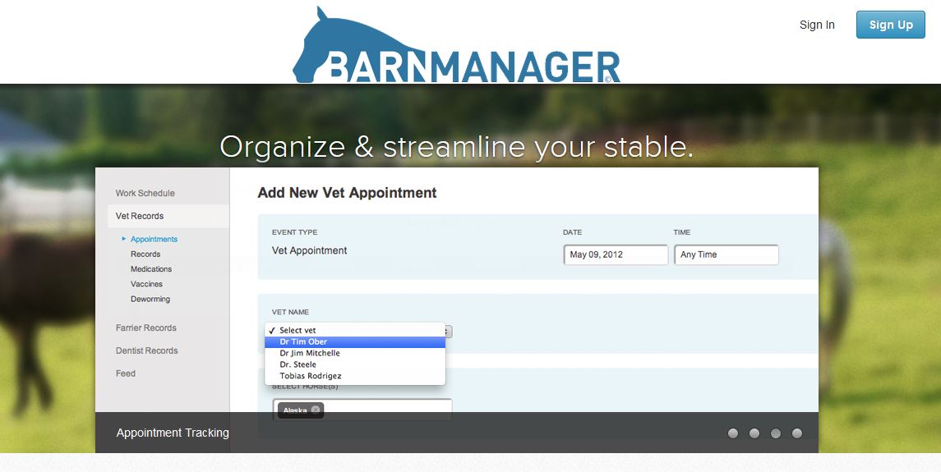Go to the first carousel slide dot
941x472 pixels.
pyautogui.click(x=733, y=433)
